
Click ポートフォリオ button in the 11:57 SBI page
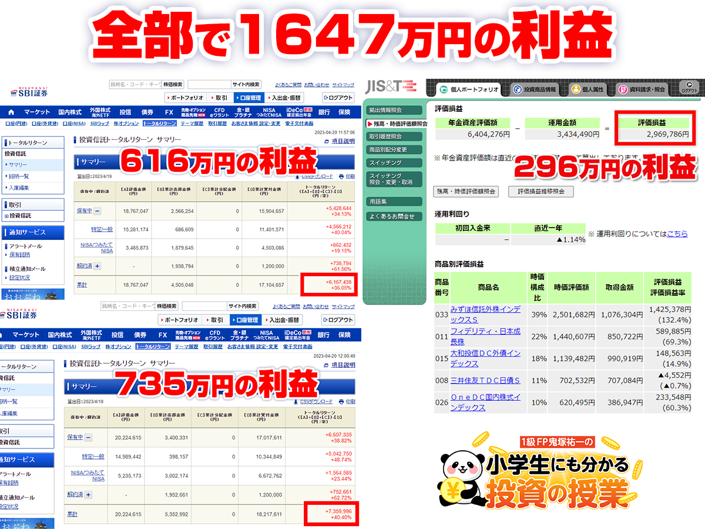[x=184, y=98]
